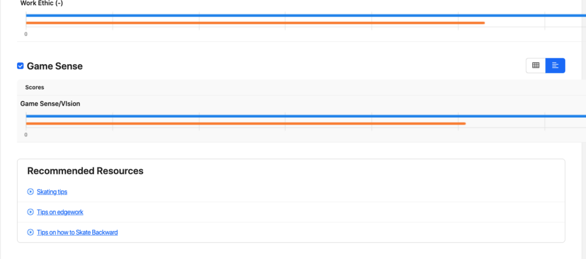Click the play icon beside Tips on edgework
Image resolution: width=586 pixels, height=259 pixels.
pyautogui.click(x=30, y=212)
